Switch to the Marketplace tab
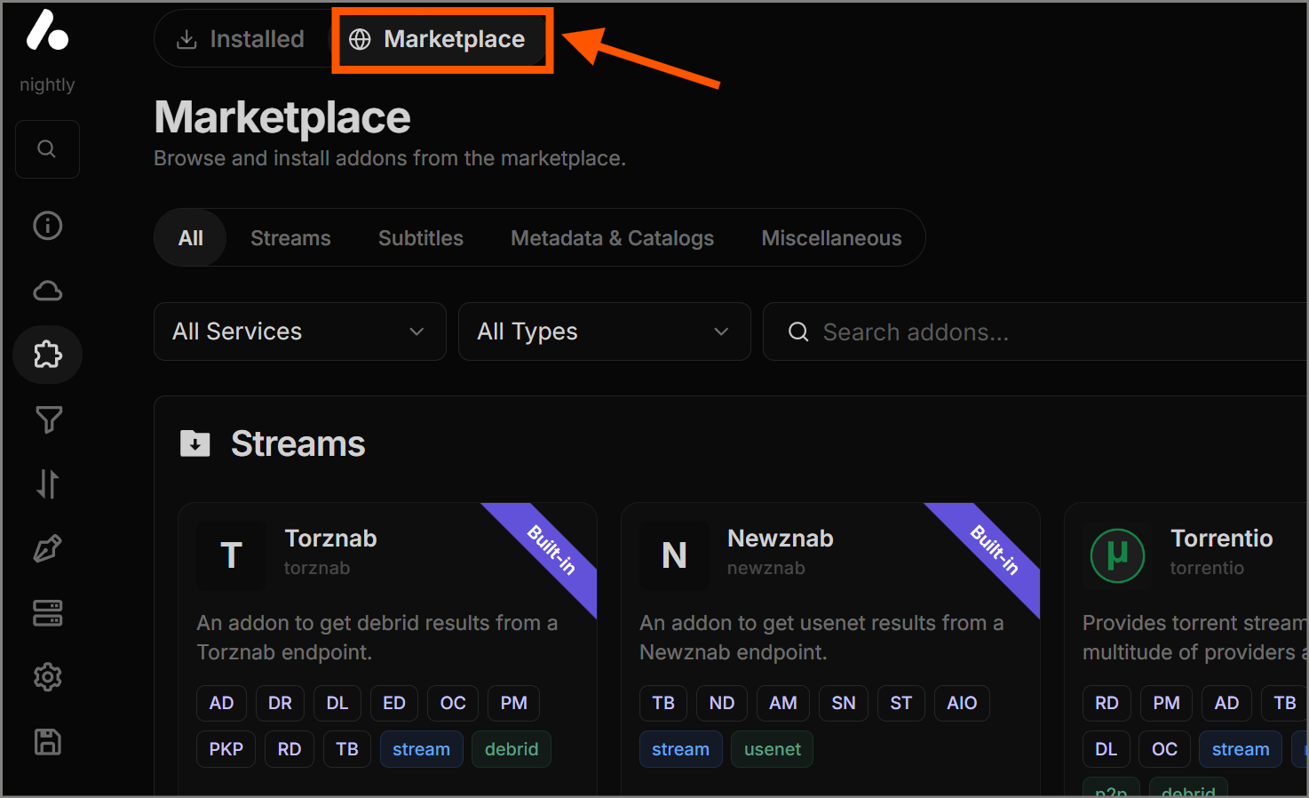The image size is (1309, 798). tap(438, 39)
